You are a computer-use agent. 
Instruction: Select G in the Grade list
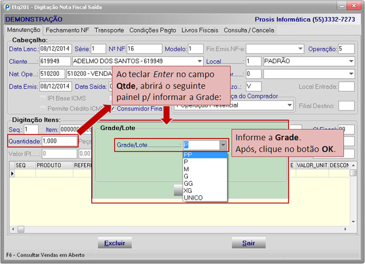(205, 177)
